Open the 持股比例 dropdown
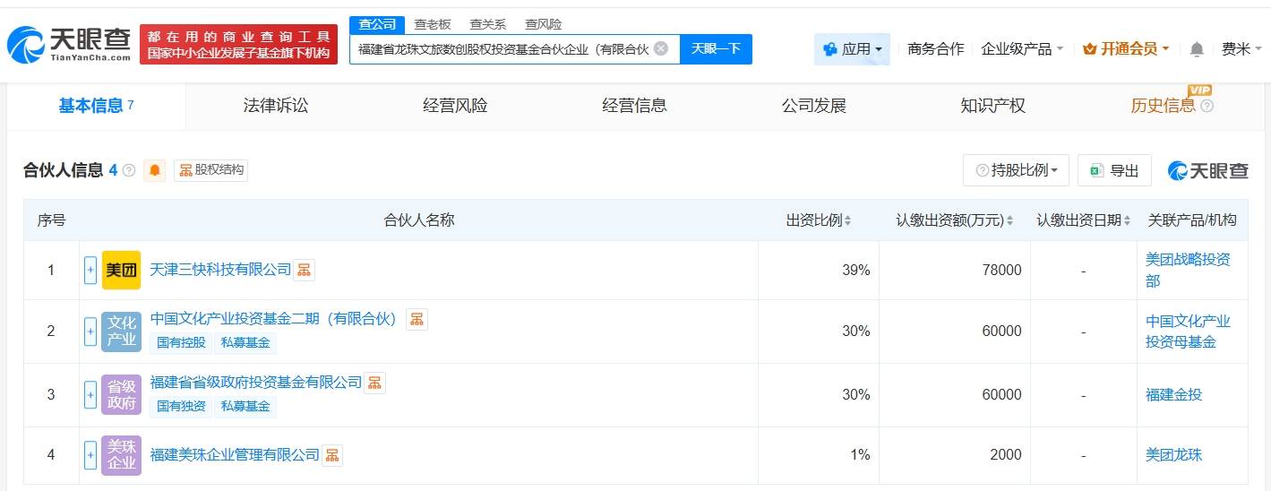Screen dimensions: 1271x491 point(1016,170)
